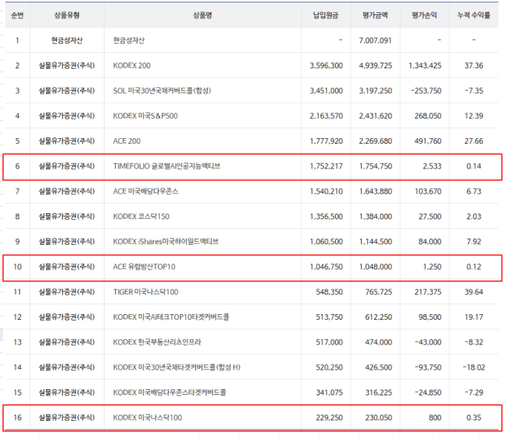The height and width of the screenshot is (438, 511).
Task: Select the 1,752,217 principal cell
Action: [x=326, y=166]
